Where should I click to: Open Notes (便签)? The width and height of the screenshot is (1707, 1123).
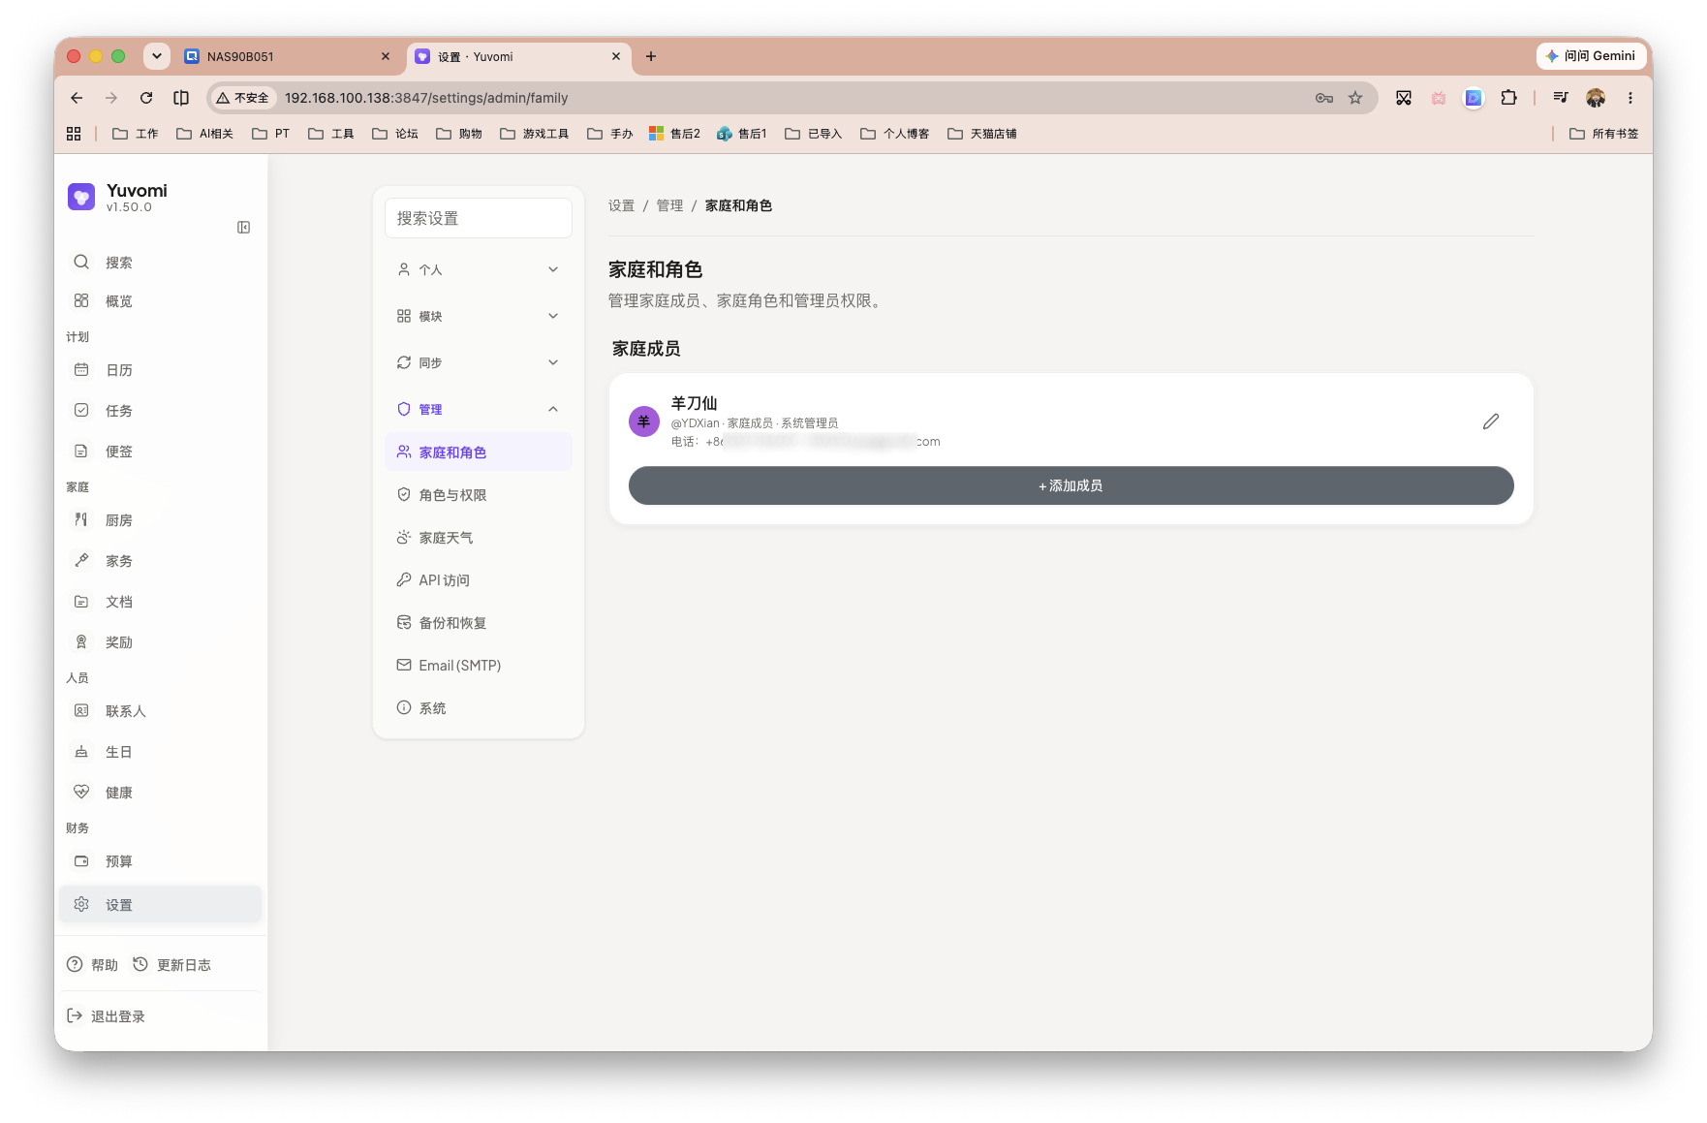tap(161, 452)
